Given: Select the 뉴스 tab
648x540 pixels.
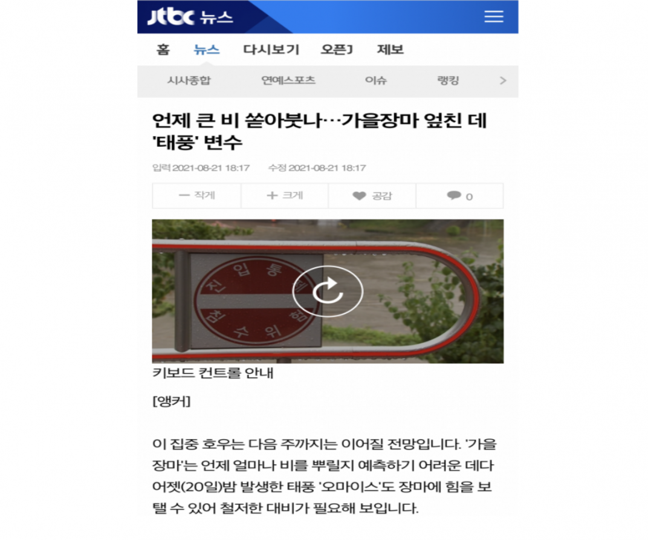Looking at the screenshot, I should (x=207, y=50).
